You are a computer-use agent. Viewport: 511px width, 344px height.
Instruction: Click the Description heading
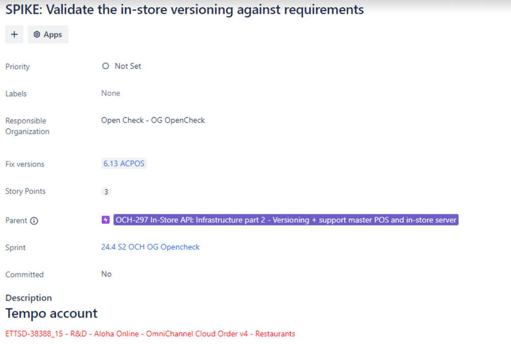[29, 298]
